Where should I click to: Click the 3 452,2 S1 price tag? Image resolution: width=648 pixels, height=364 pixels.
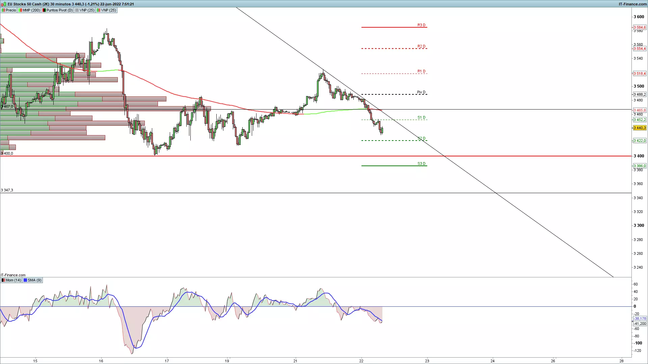coord(640,120)
